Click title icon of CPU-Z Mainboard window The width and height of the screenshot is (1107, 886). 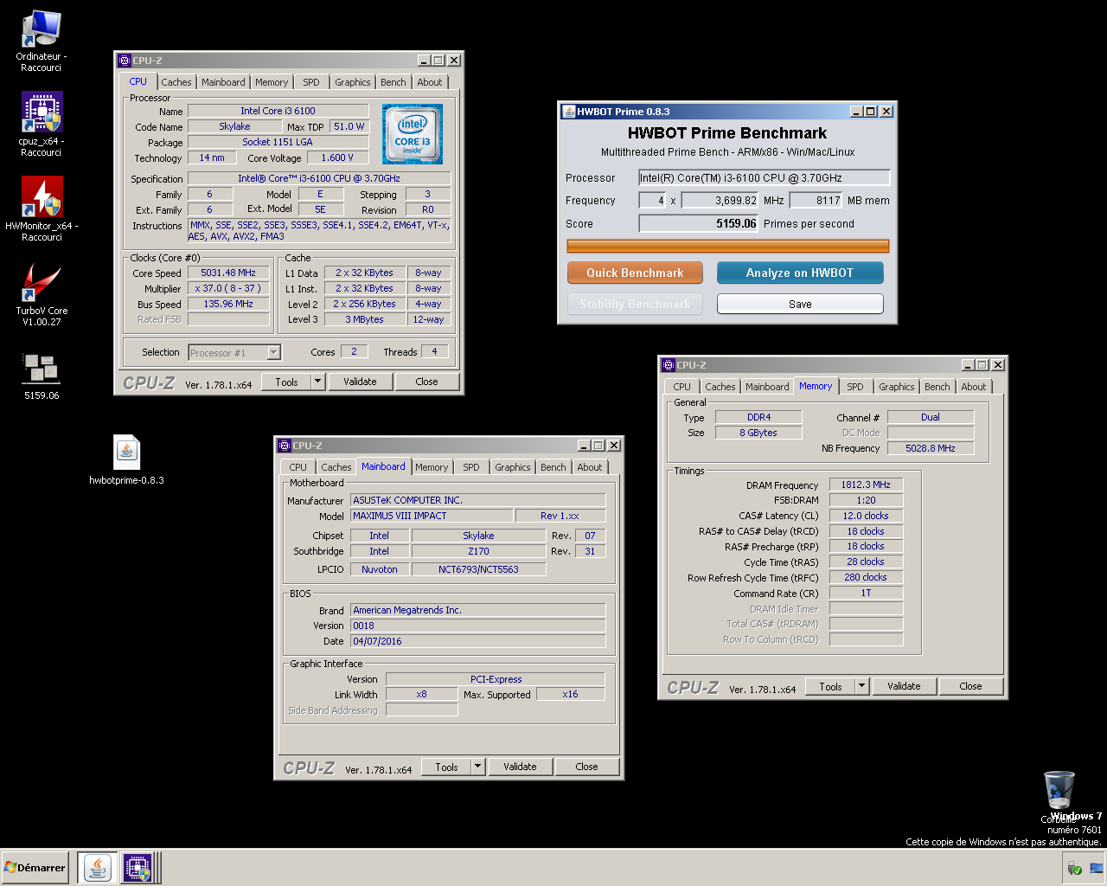(285, 446)
